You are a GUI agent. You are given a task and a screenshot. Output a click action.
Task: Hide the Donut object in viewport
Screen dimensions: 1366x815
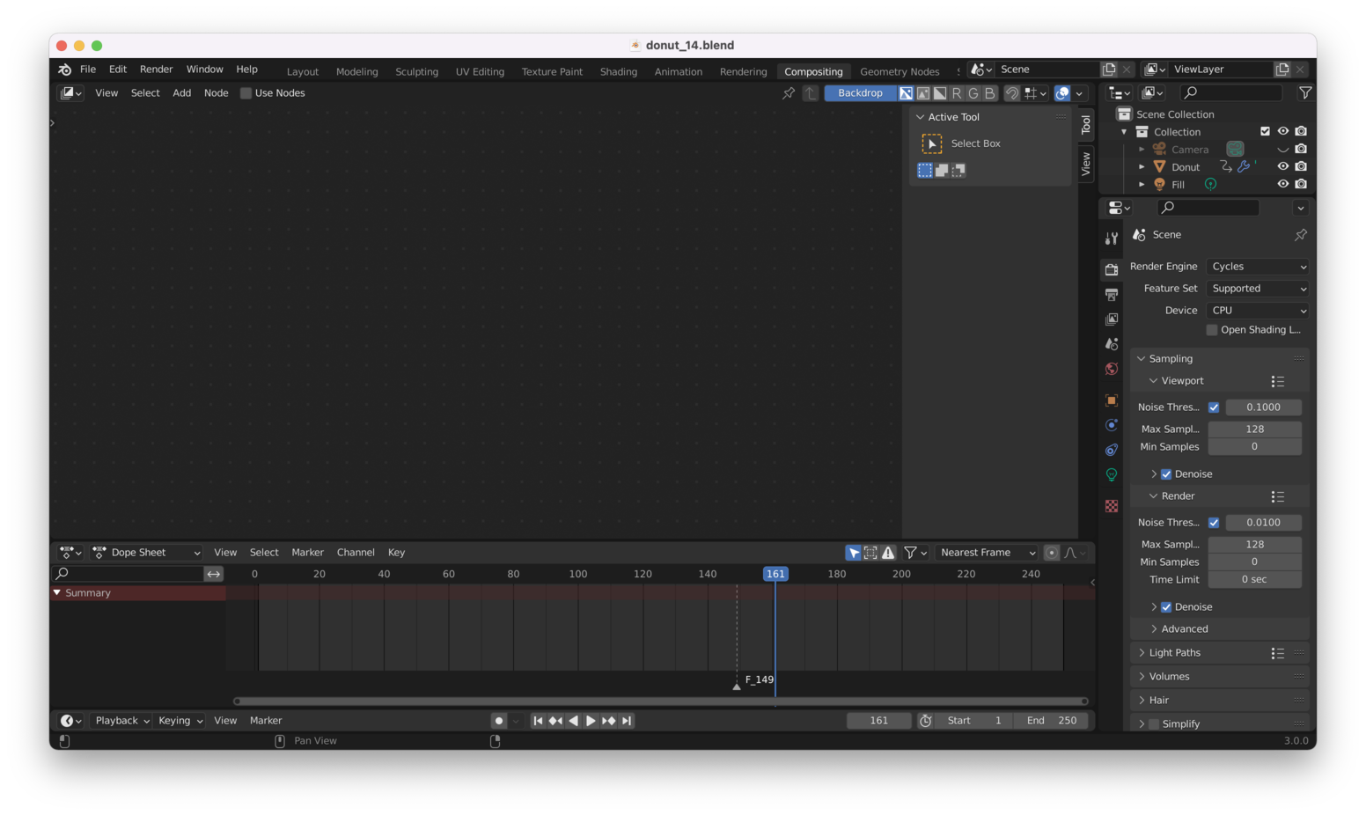(1282, 165)
